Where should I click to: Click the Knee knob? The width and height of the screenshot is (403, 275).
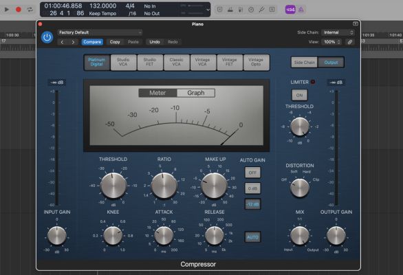(113, 236)
